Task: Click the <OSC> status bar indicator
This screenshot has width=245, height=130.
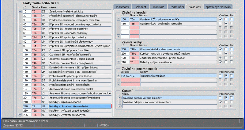Action: click(x=104, y=125)
